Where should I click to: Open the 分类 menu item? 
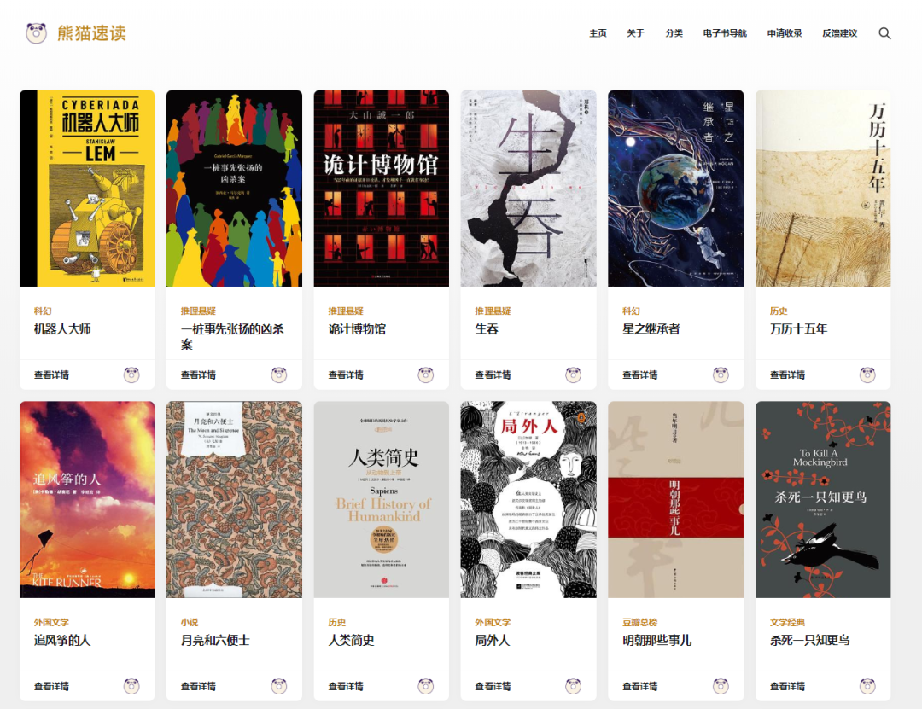pos(674,33)
